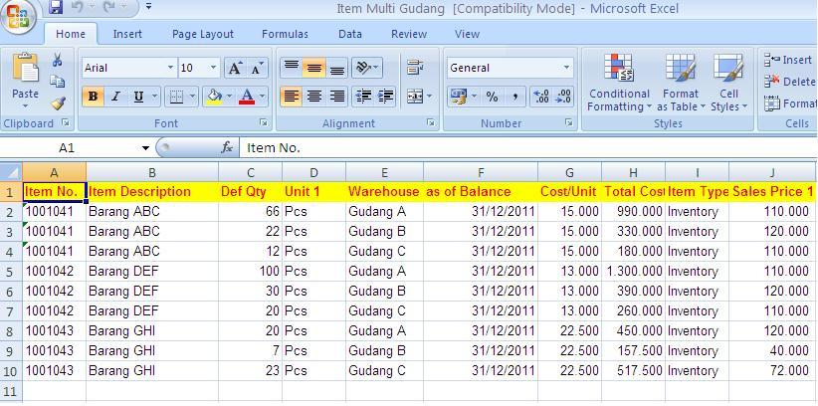
Task: Apply Accounting number format
Action: tap(459, 97)
